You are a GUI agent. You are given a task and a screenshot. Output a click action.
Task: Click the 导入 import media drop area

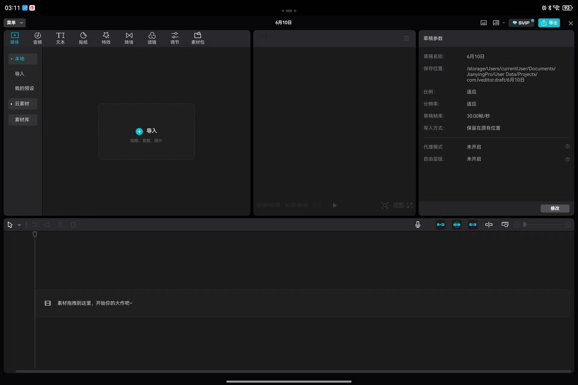[x=146, y=131]
